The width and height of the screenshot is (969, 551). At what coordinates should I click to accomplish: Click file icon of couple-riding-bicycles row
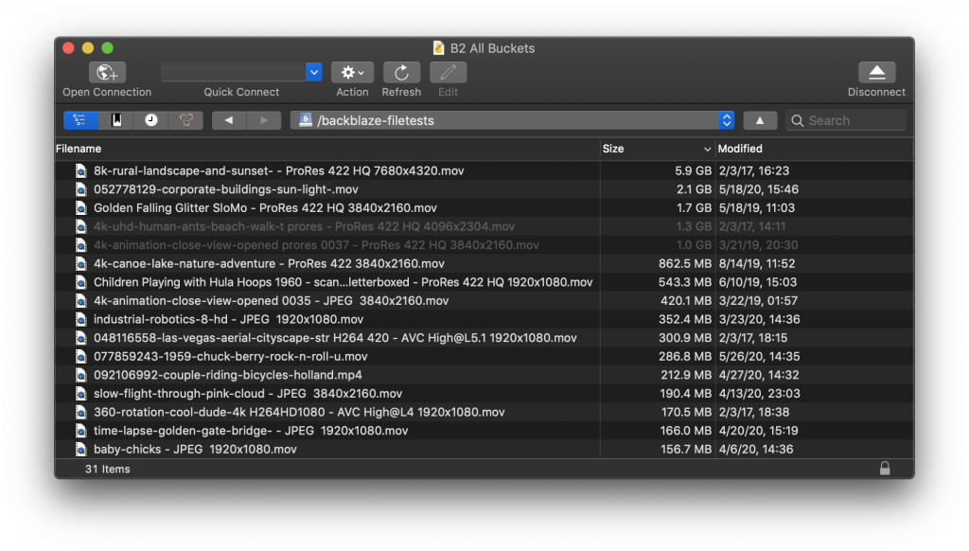pos(81,375)
